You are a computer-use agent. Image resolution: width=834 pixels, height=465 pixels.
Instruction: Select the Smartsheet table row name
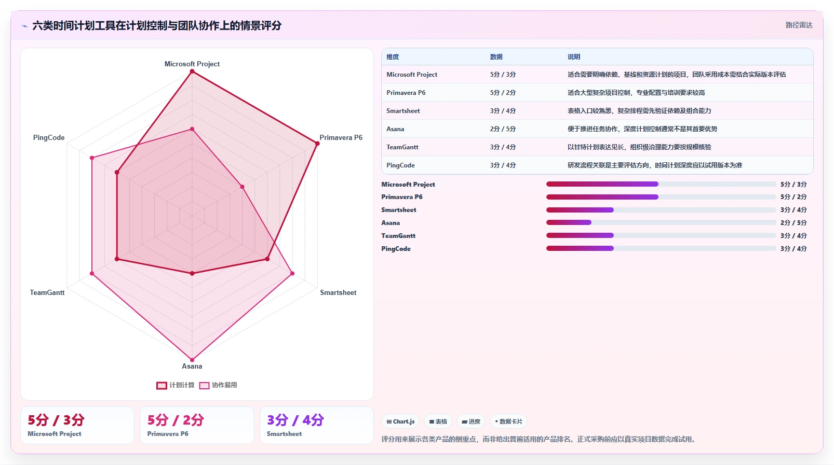[x=403, y=111]
